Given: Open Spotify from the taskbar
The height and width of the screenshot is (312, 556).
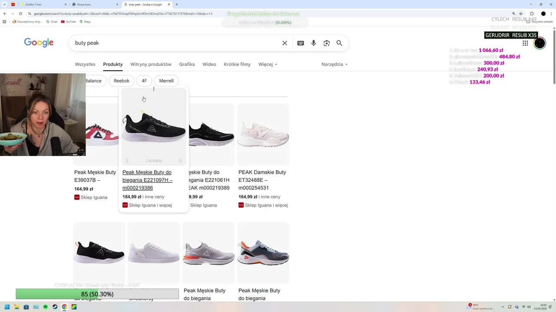Looking at the screenshot, I should click(x=45, y=307).
